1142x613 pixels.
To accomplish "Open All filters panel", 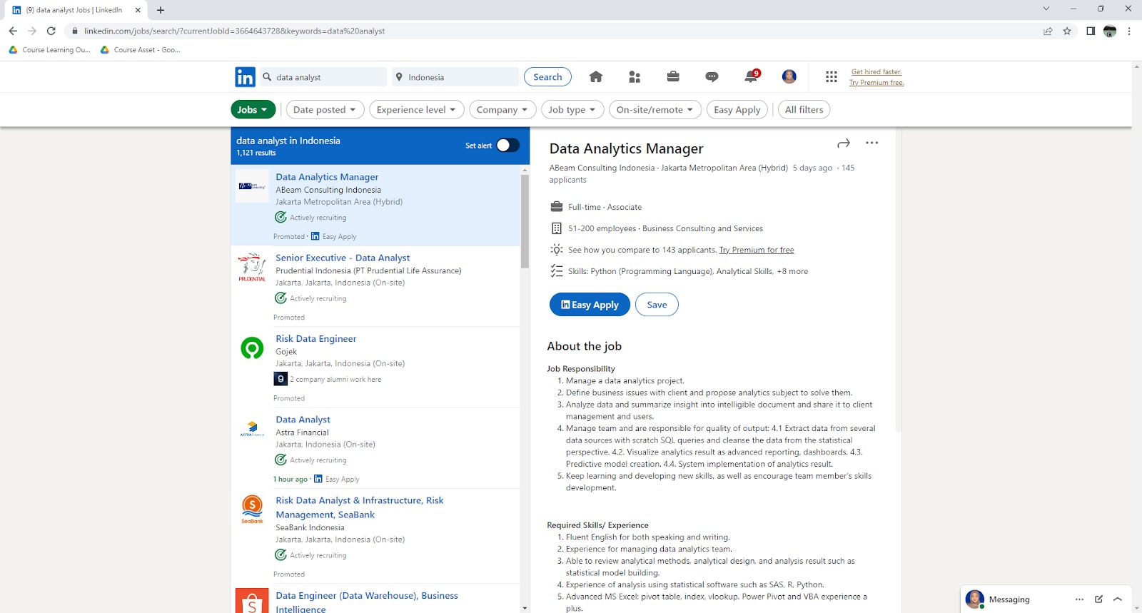I will click(x=804, y=110).
